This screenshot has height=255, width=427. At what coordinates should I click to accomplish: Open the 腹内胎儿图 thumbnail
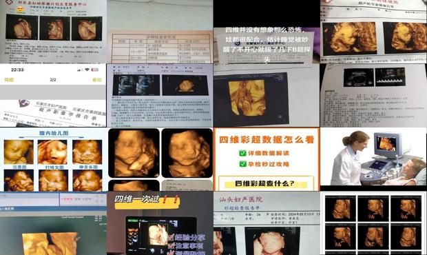(x=53, y=159)
